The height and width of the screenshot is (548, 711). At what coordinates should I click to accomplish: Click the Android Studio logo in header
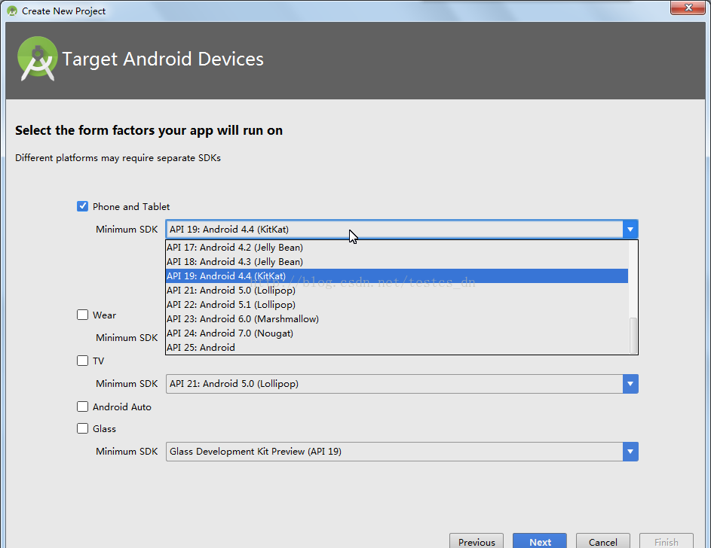(x=38, y=59)
